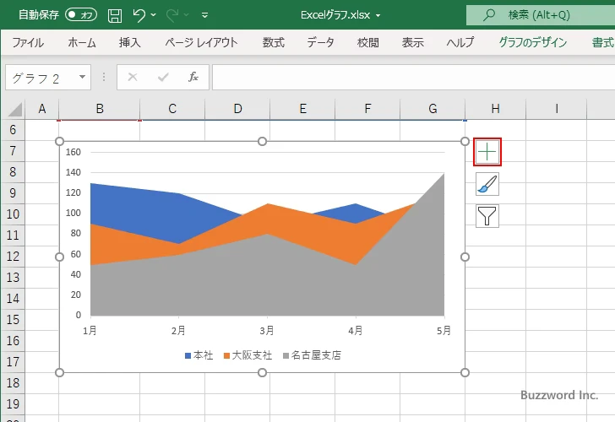Select column I header
This screenshot has height=422, width=615.
coord(556,109)
